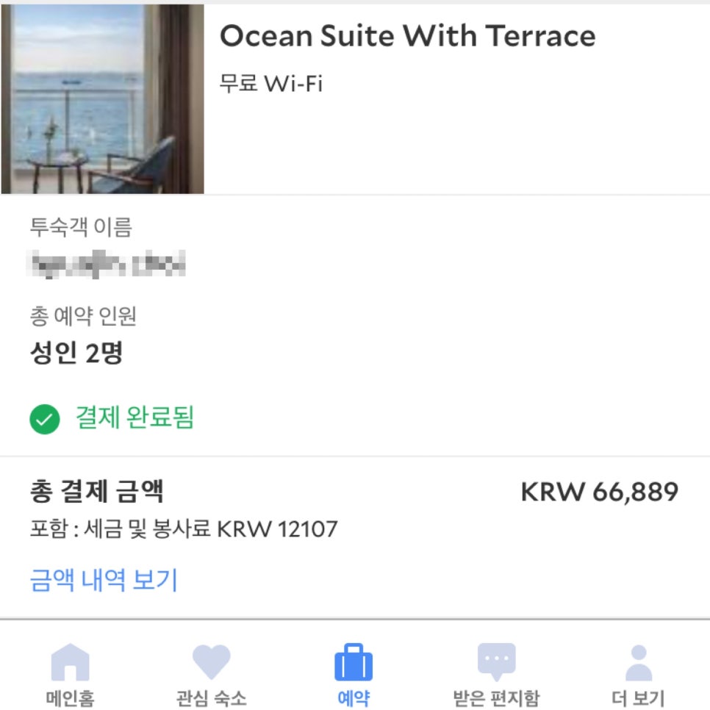
Task: Tap the speech bubble inbox icon
Action: pyautogui.click(x=496, y=661)
